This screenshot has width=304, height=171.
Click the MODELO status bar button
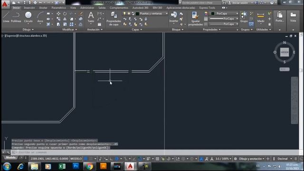click(76, 159)
